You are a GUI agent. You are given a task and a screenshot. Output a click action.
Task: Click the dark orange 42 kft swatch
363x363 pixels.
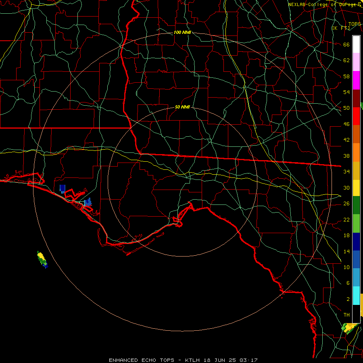(356, 134)
